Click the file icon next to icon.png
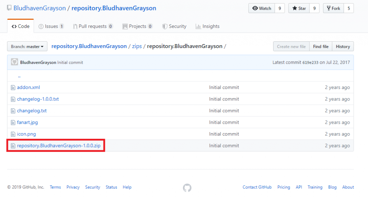Screen dimensions: 368x202 tap(13, 134)
